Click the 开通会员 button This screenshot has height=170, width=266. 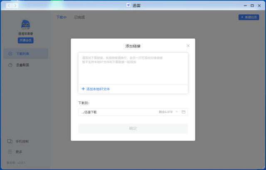(x=25, y=40)
